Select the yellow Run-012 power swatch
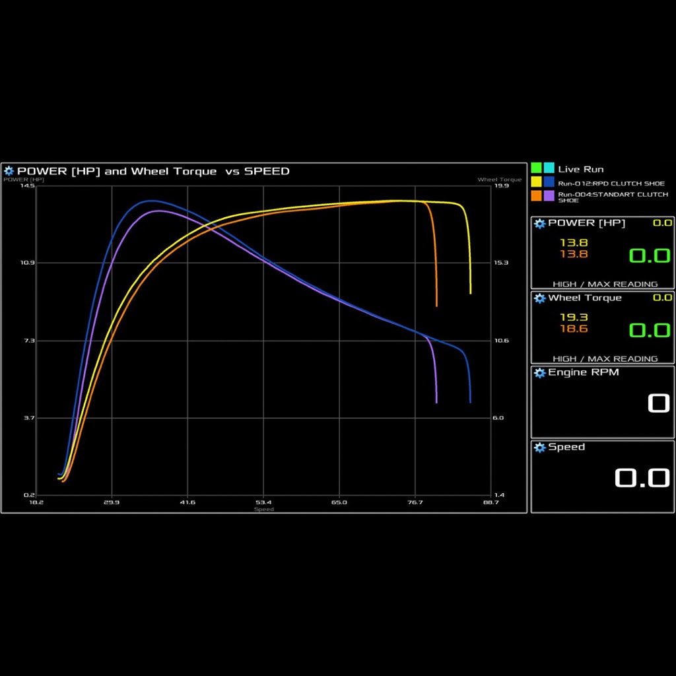Image resolution: width=676 pixels, height=676 pixels. pyautogui.click(x=536, y=182)
